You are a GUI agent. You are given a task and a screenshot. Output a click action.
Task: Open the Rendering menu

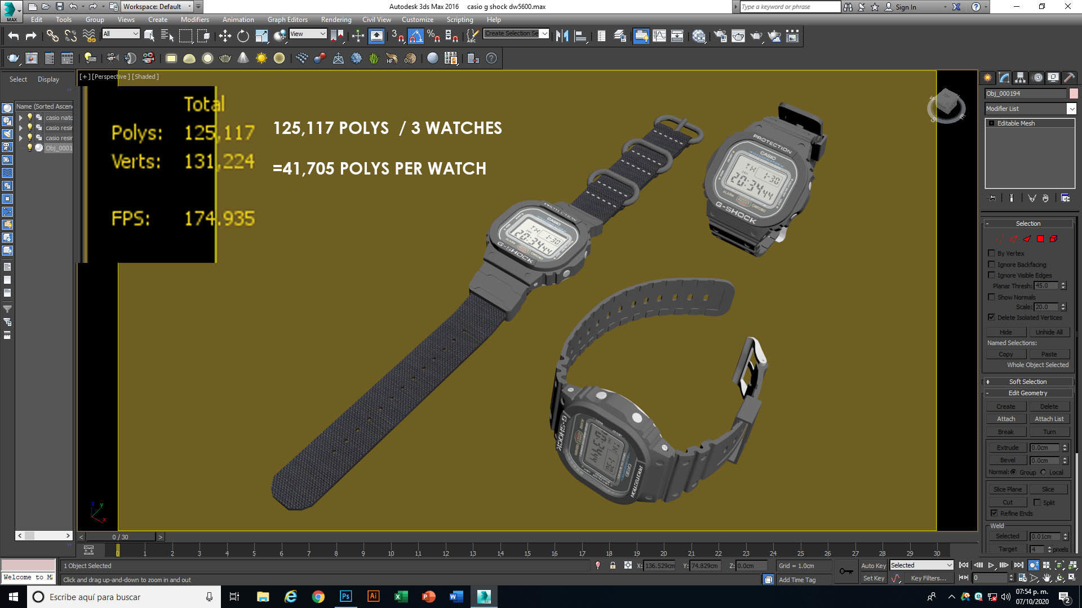tap(336, 20)
